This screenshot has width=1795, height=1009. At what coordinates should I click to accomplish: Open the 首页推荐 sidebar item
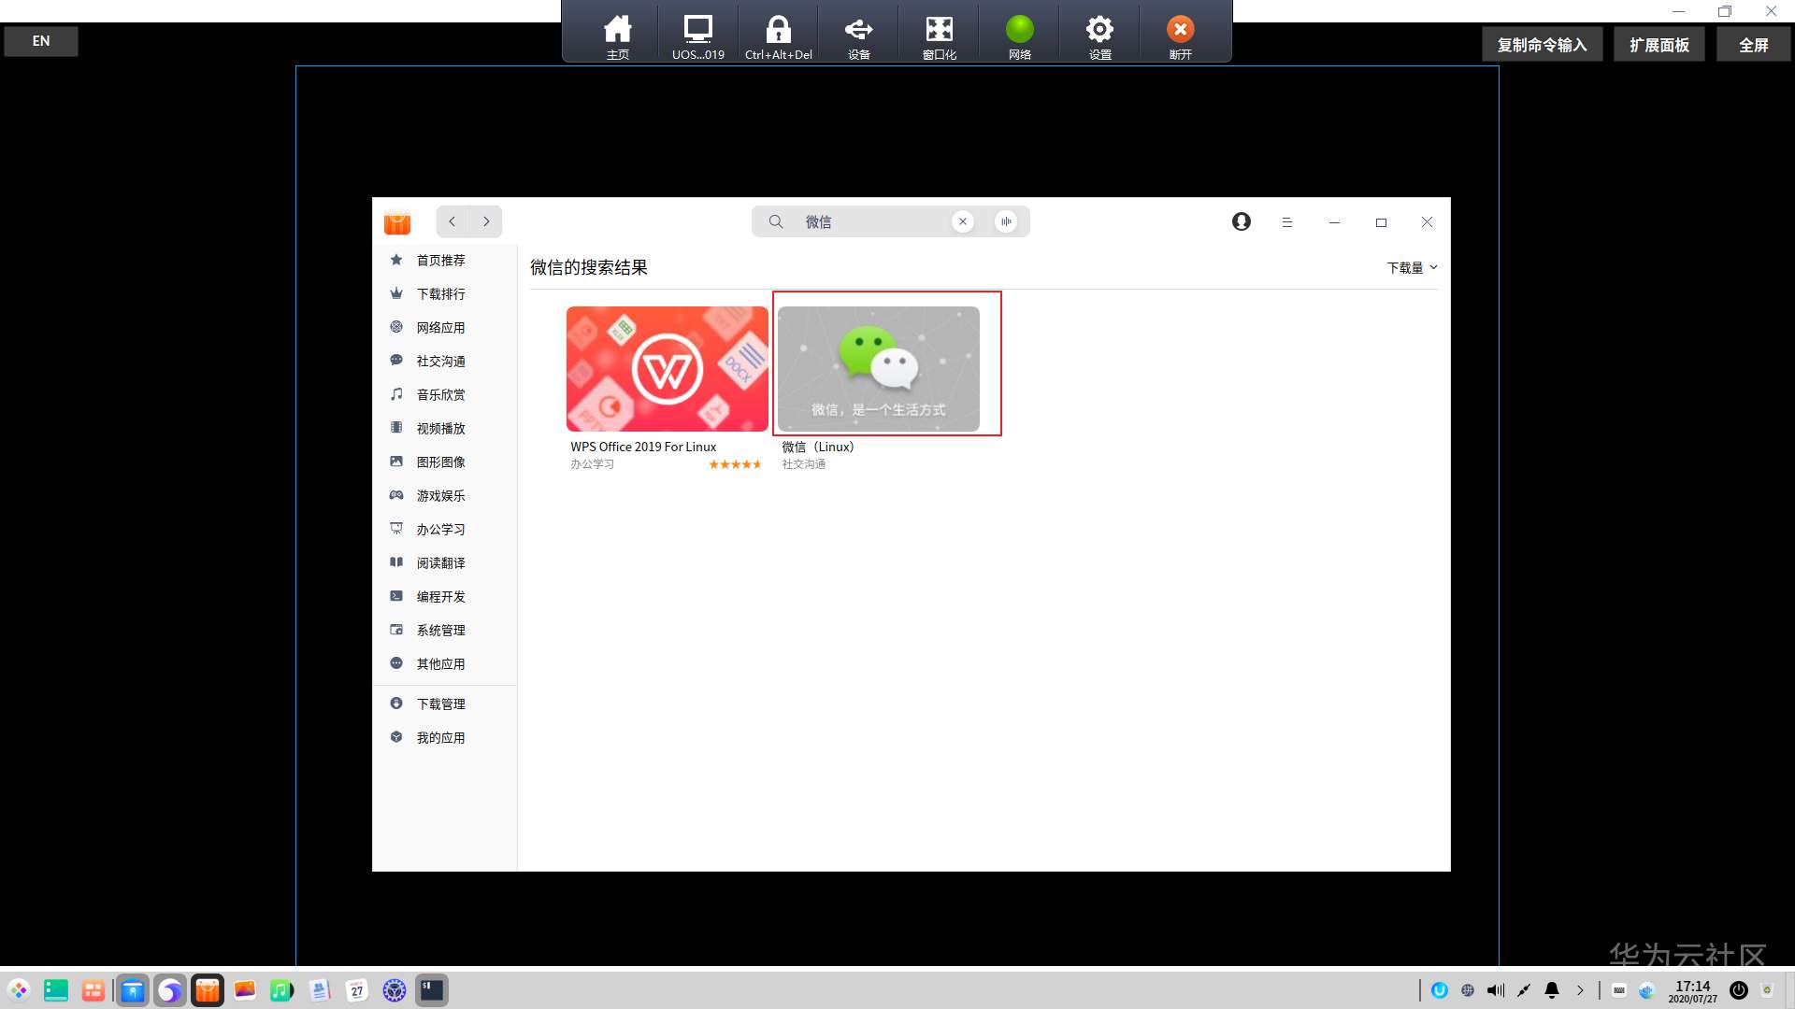click(440, 261)
